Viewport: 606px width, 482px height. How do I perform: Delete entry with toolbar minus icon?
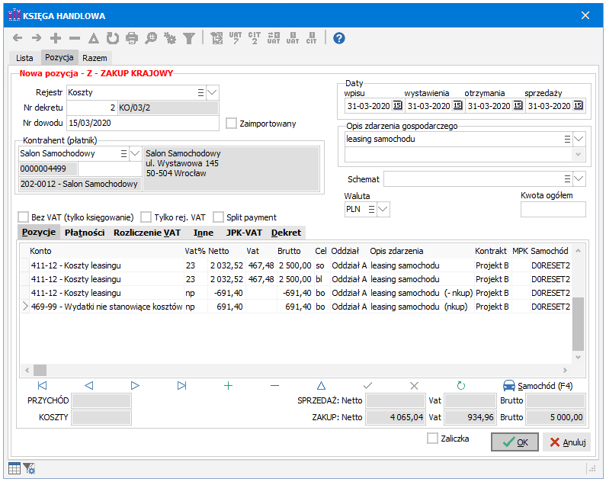tap(75, 38)
